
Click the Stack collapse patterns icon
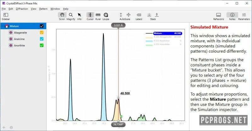157,15
